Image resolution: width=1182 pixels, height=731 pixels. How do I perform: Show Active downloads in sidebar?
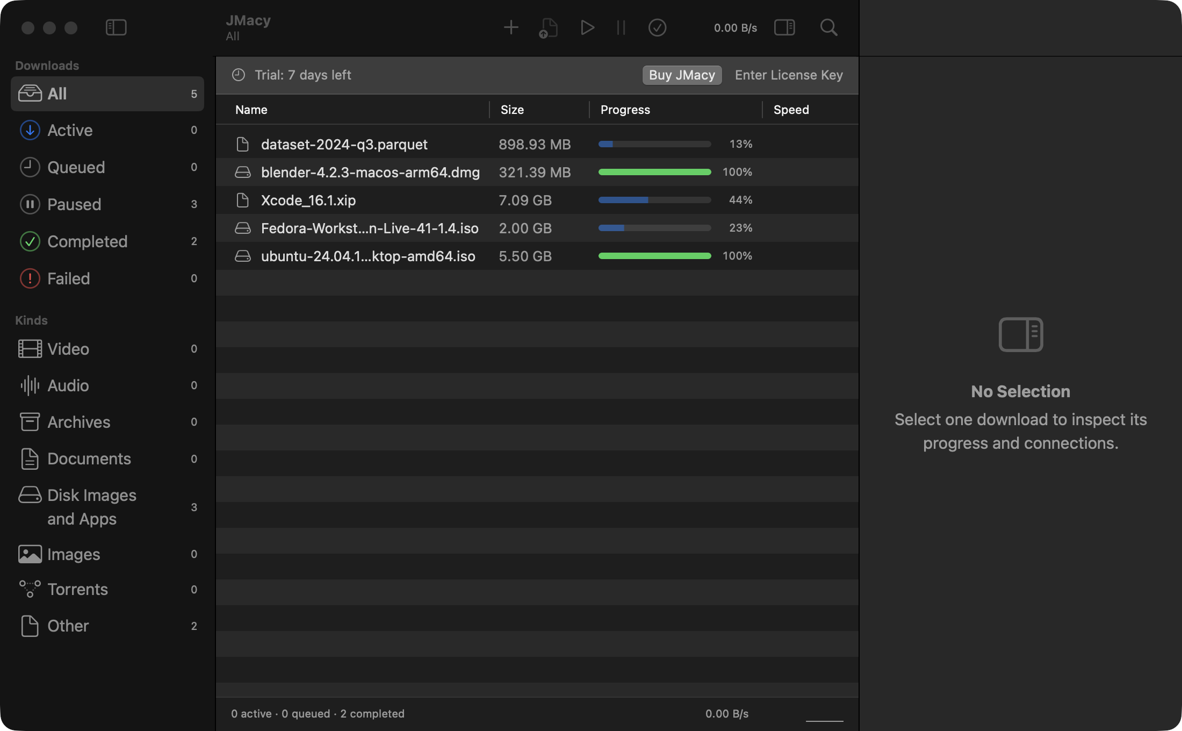(107, 130)
